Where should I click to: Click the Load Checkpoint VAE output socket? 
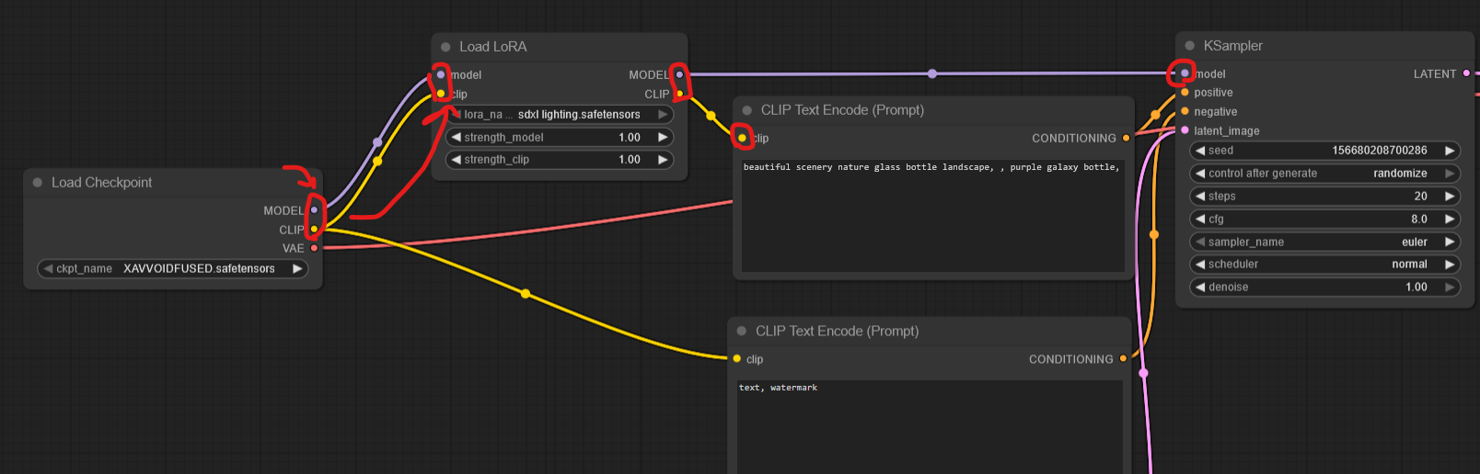(x=314, y=248)
